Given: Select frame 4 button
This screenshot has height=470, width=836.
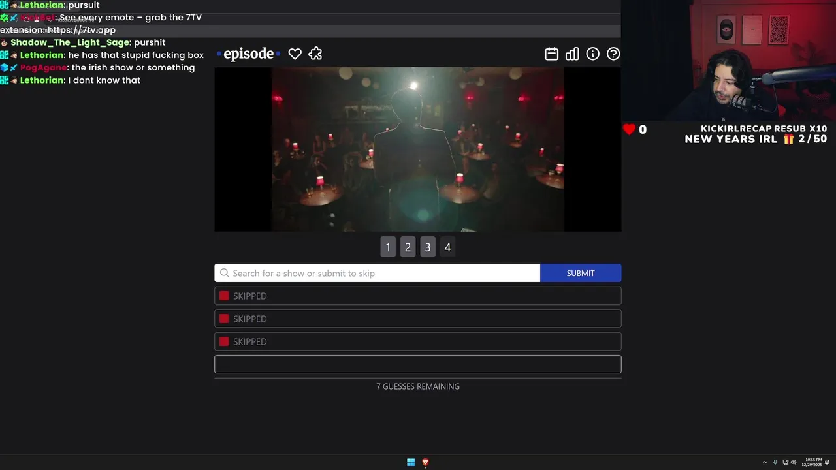Looking at the screenshot, I should click(x=447, y=247).
